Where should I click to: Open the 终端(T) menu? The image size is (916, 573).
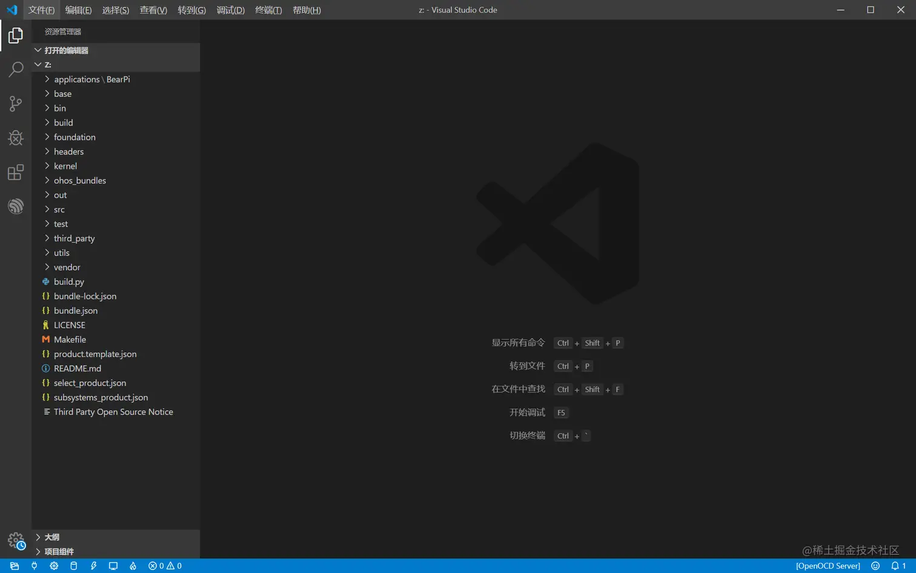pyautogui.click(x=268, y=10)
